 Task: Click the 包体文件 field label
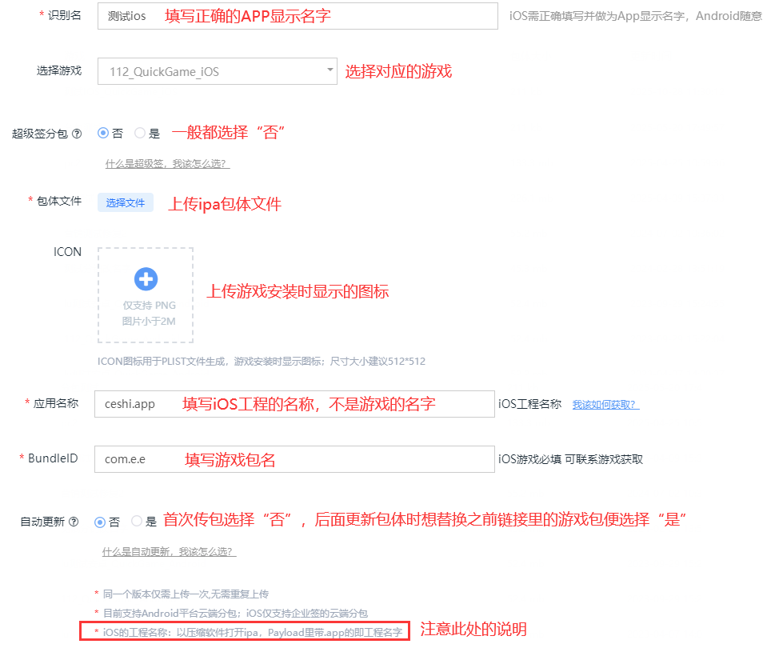[60, 201]
